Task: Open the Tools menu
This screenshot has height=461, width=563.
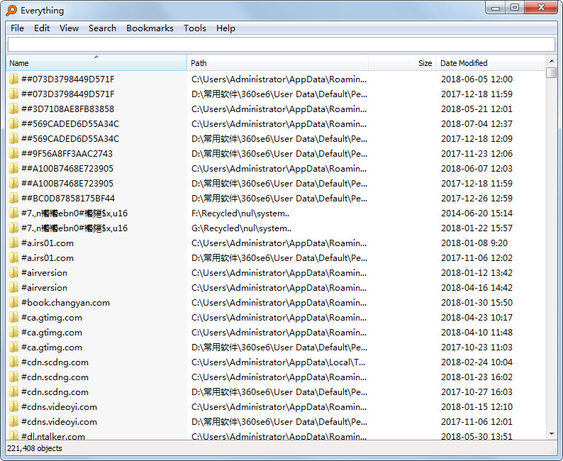Action: coord(194,28)
